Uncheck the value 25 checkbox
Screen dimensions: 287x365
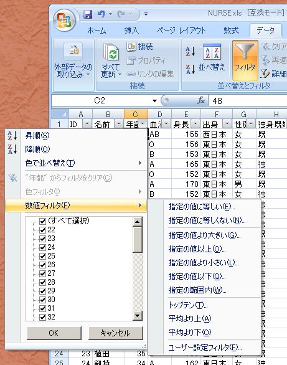pos(42,256)
